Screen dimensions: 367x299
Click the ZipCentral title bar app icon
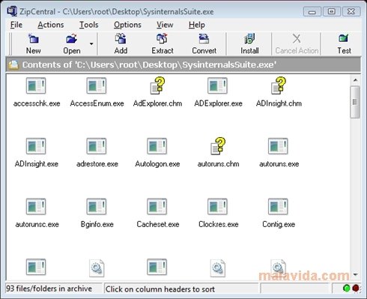tap(12, 11)
